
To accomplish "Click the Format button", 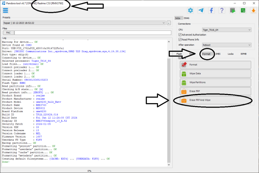I will (215, 65).
